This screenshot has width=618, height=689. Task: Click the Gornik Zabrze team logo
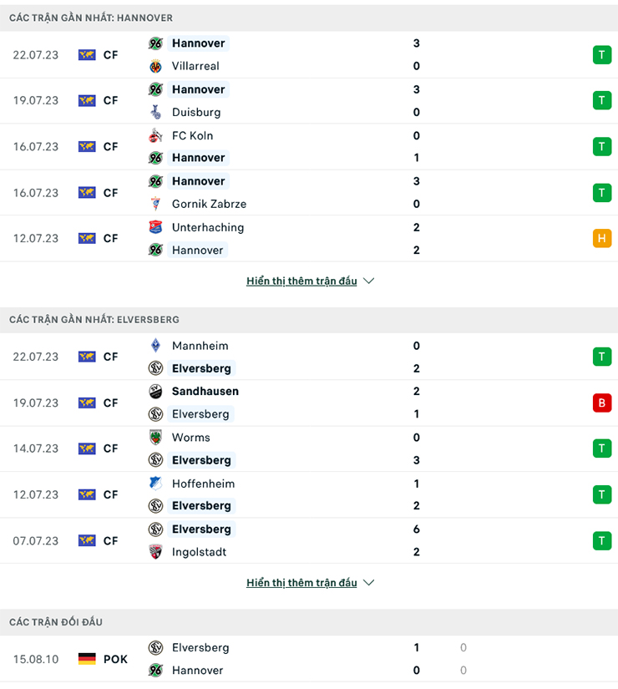[155, 204]
